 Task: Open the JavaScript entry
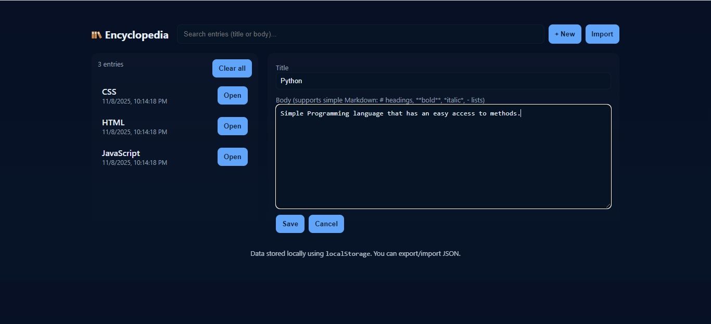coord(232,157)
